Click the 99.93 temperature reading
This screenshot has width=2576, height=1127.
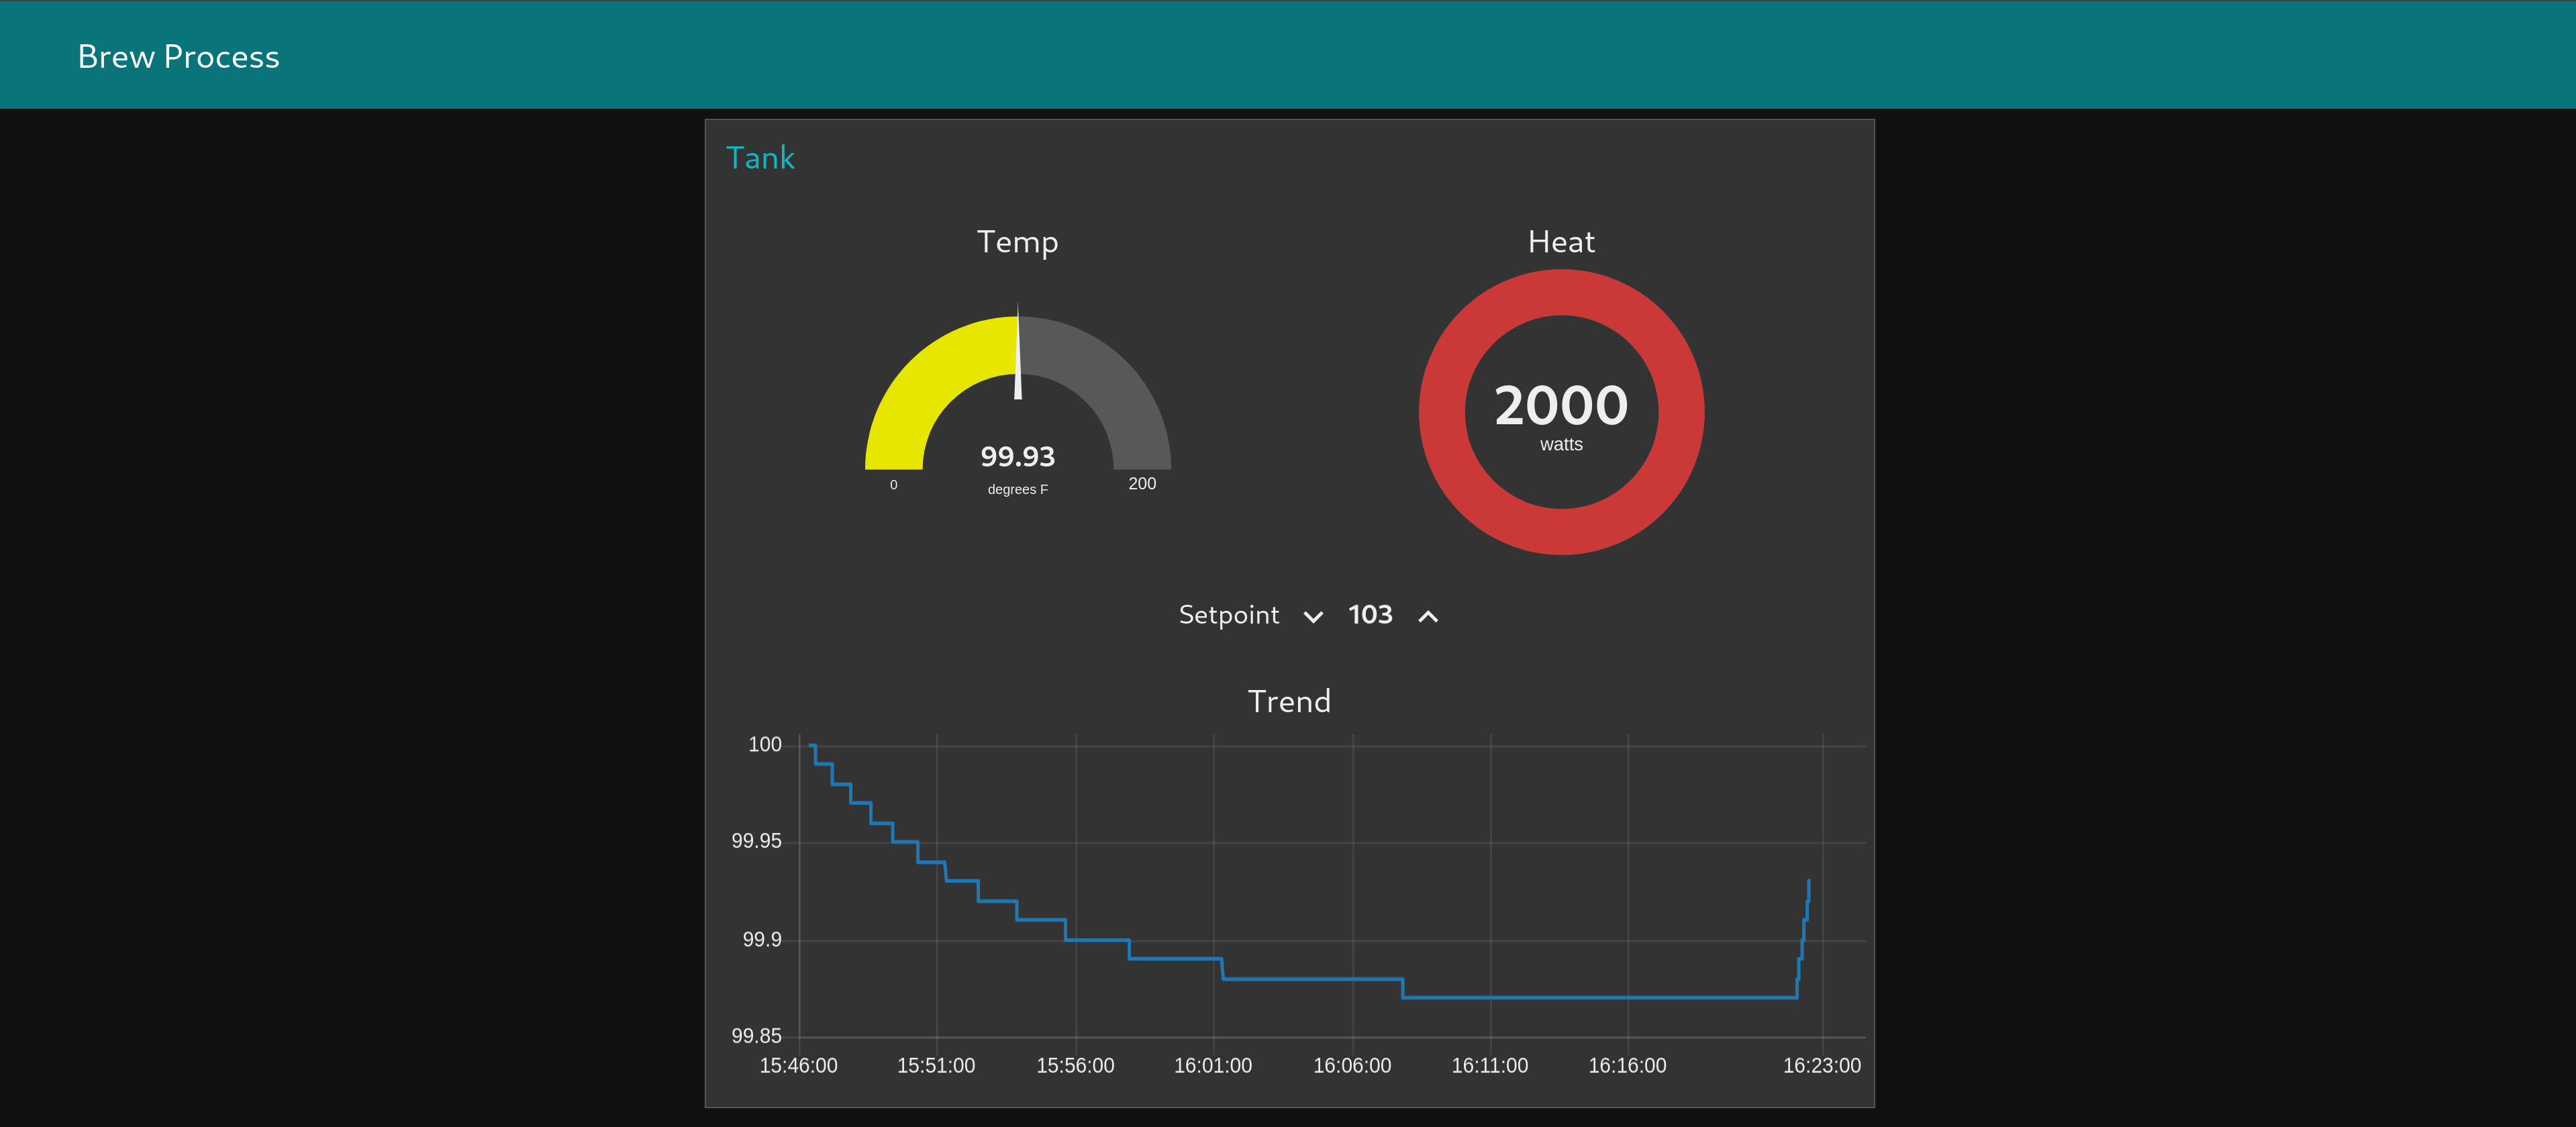pyautogui.click(x=1017, y=456)
